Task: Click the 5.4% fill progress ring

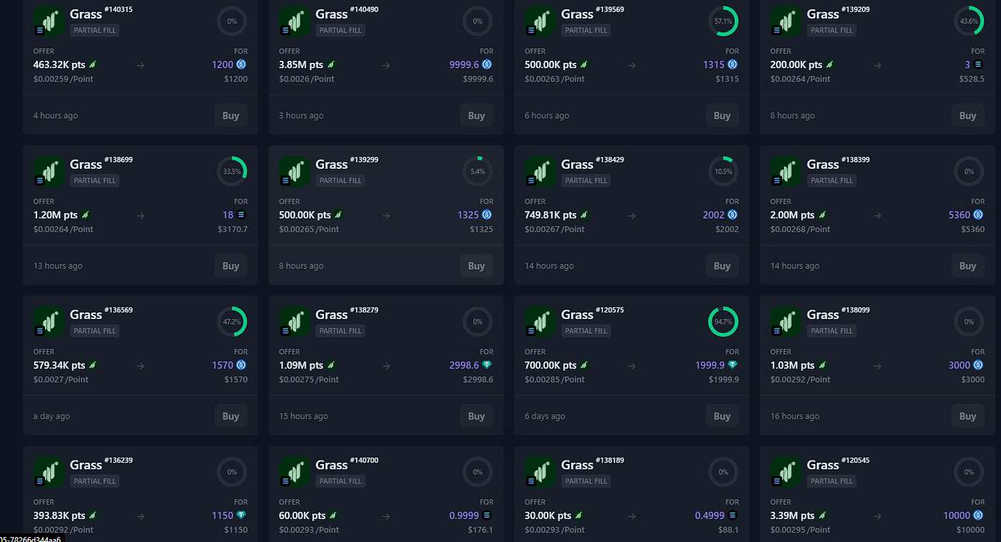Action: 478,172
